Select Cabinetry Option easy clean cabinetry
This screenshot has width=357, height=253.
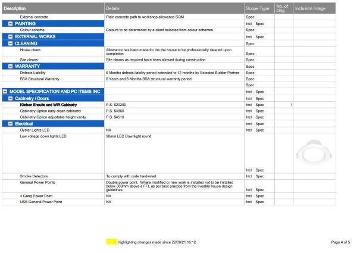click(x=169, y=111)
